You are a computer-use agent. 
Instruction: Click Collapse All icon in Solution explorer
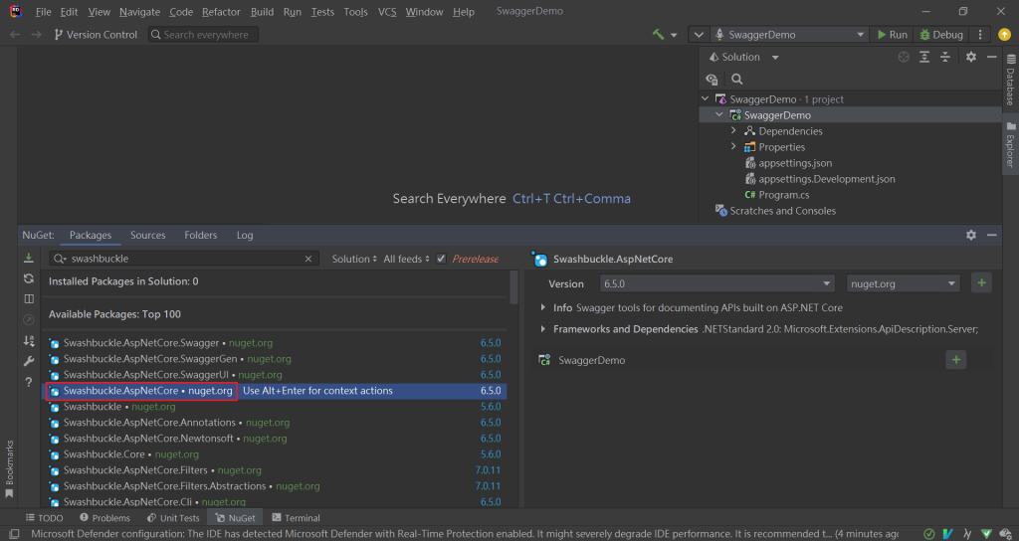[x=945, y=58]
